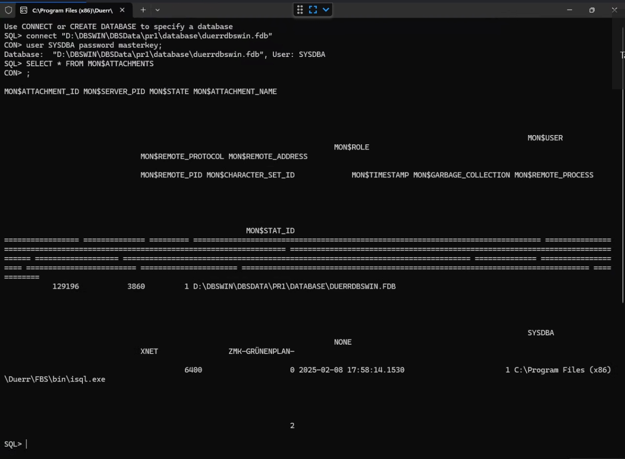Click the MON$ATTACHMENT_ID column header

(41, 92)
